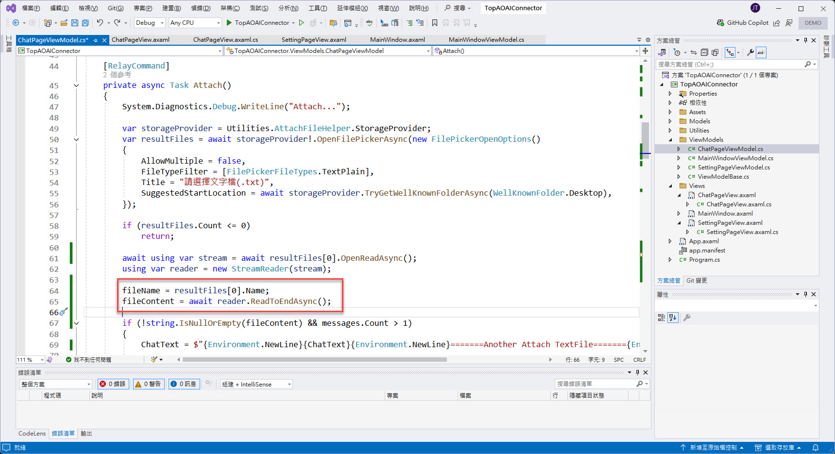Viewport: 835px width, 454px height.
Task: Collapse the ViewModels folder in Solution Explorer
Action: click(x=670, y=140)
